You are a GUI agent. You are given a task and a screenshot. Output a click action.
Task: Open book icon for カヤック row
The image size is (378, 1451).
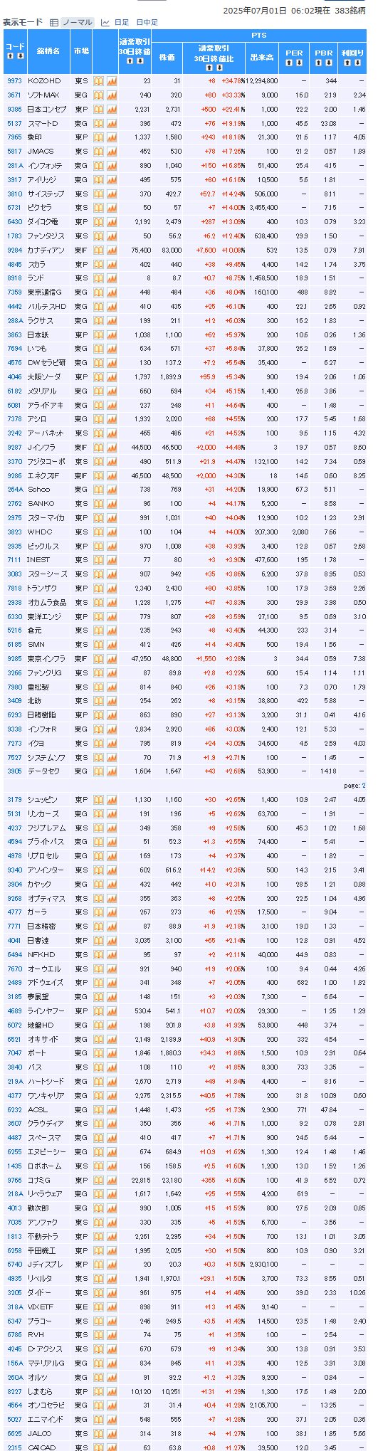(x=99, y=885)
